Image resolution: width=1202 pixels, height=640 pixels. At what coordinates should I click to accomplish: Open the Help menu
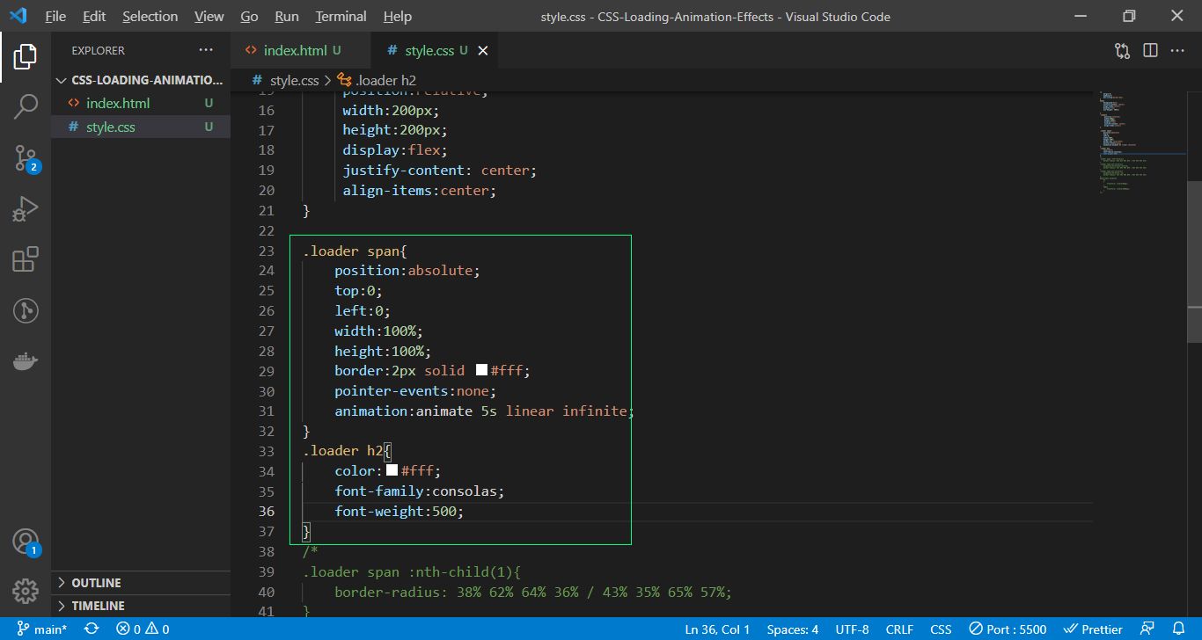tap(398, 16)
